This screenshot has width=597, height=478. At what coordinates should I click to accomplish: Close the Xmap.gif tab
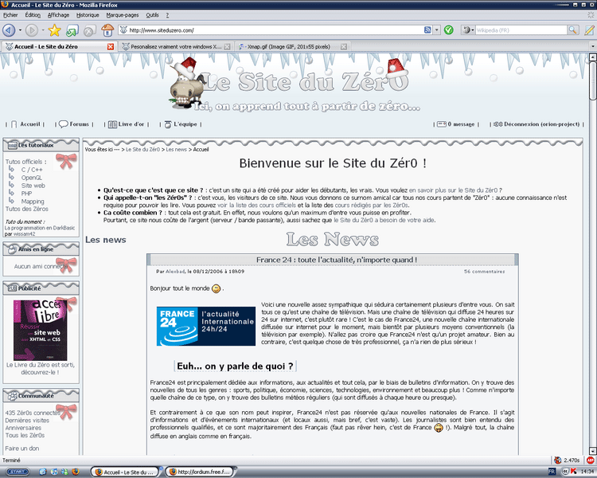pos(343,46)
